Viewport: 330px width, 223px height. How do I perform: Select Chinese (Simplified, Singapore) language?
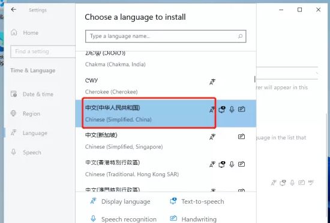(166, 141)
